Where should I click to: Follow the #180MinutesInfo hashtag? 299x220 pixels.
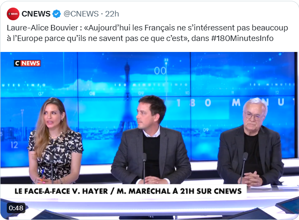tap(242, 38)
